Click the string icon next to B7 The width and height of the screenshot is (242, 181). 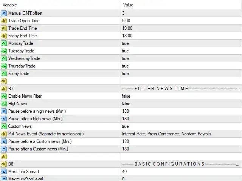point(3,89)
